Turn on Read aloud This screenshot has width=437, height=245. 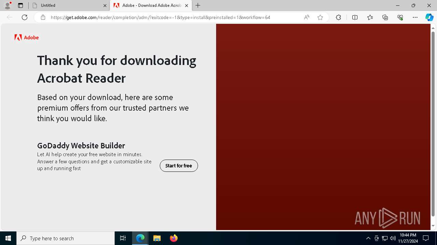pyautogui.click(x=307, y=17)
